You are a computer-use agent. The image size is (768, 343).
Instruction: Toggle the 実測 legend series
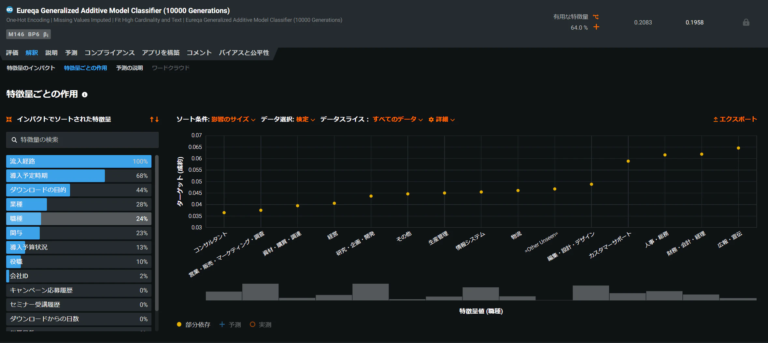(x=261, y=324)
